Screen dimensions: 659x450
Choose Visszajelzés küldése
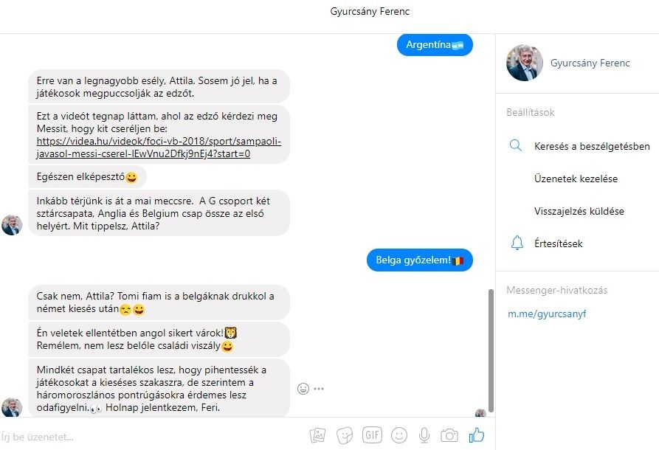pos(579,211)
